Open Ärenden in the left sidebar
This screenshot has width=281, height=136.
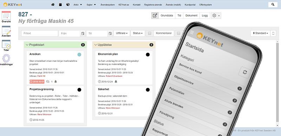[x=6, y=31]
